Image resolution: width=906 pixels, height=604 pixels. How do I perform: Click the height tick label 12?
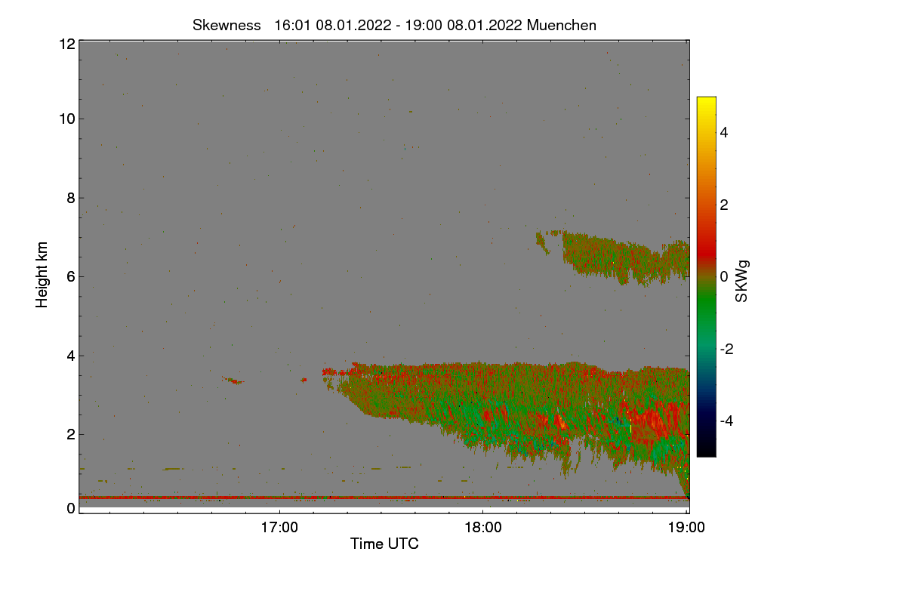point(66,44)
